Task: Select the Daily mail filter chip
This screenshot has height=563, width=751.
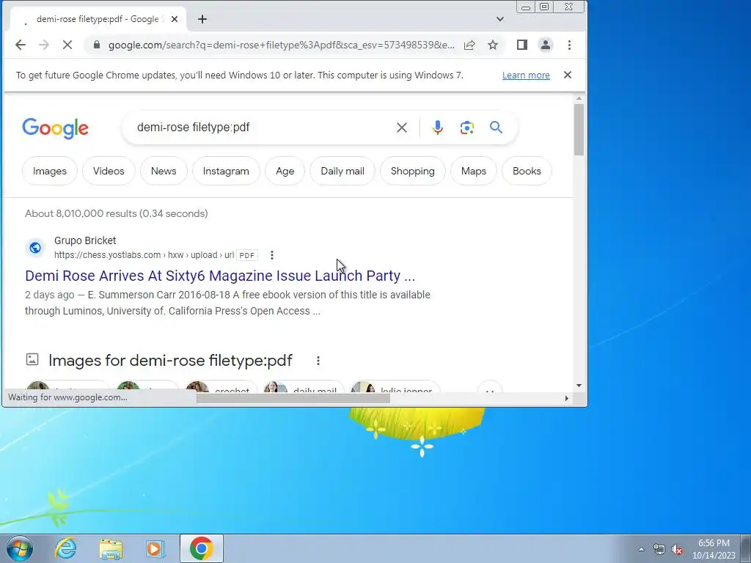Action: tap(342, 171)
